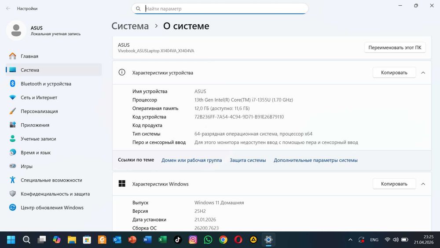Image resolution: width=440 pixels, height=248 pixels.
Task: Click the search magnifier in settings
Action: tap(138, 9)
